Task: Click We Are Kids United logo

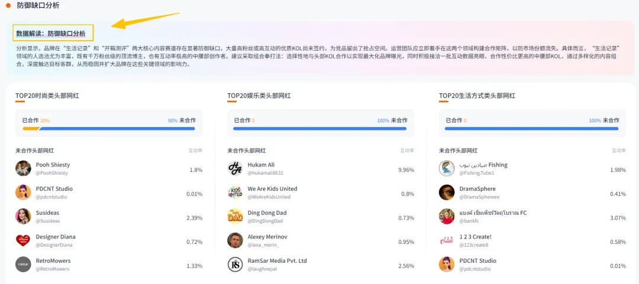Action: (x=235, y=192)
